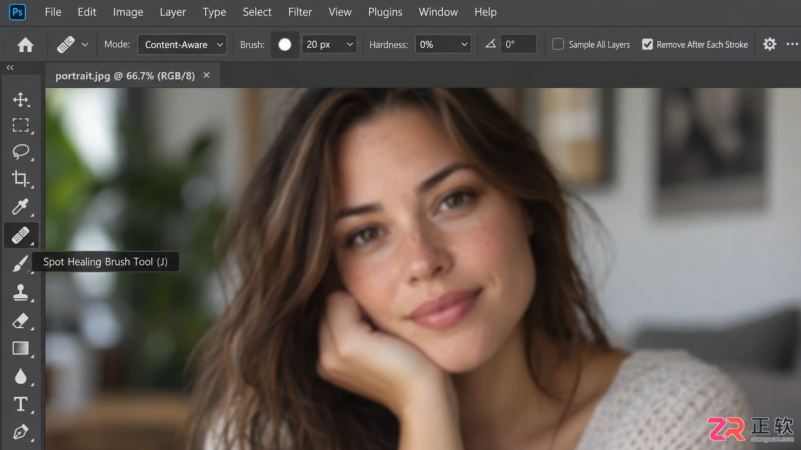Viewport: 801px width, 450px height.
Task: Open the Help menu
Action: (485, 12)
